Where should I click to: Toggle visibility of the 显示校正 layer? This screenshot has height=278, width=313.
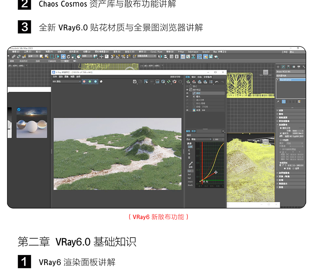[x=187, y=90]
